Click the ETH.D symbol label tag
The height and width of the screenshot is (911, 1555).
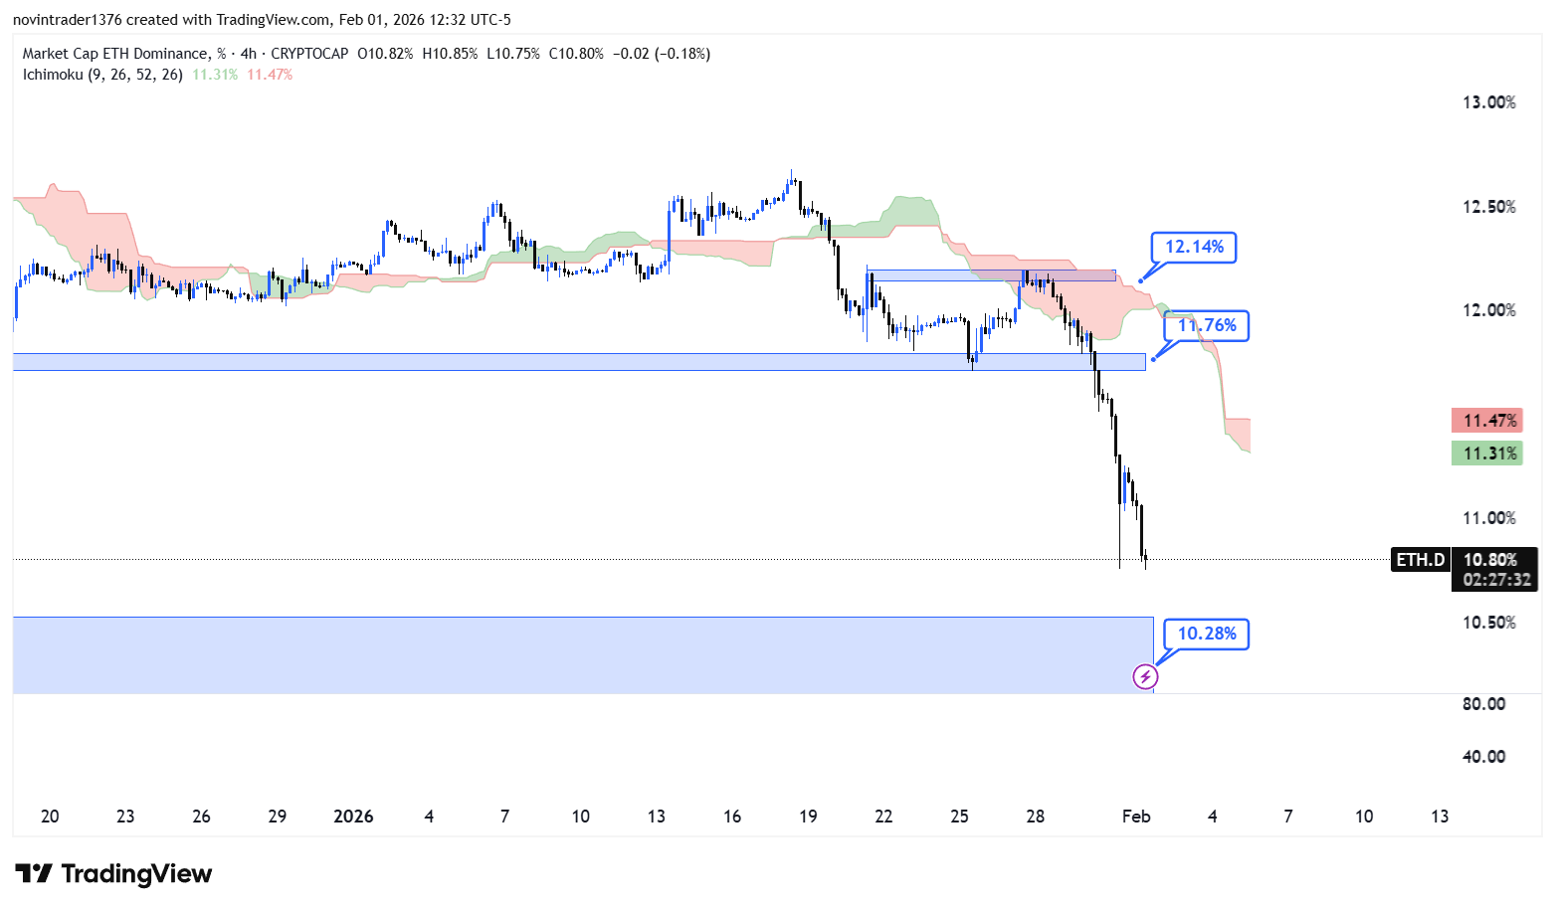(x=1420, y=560)
